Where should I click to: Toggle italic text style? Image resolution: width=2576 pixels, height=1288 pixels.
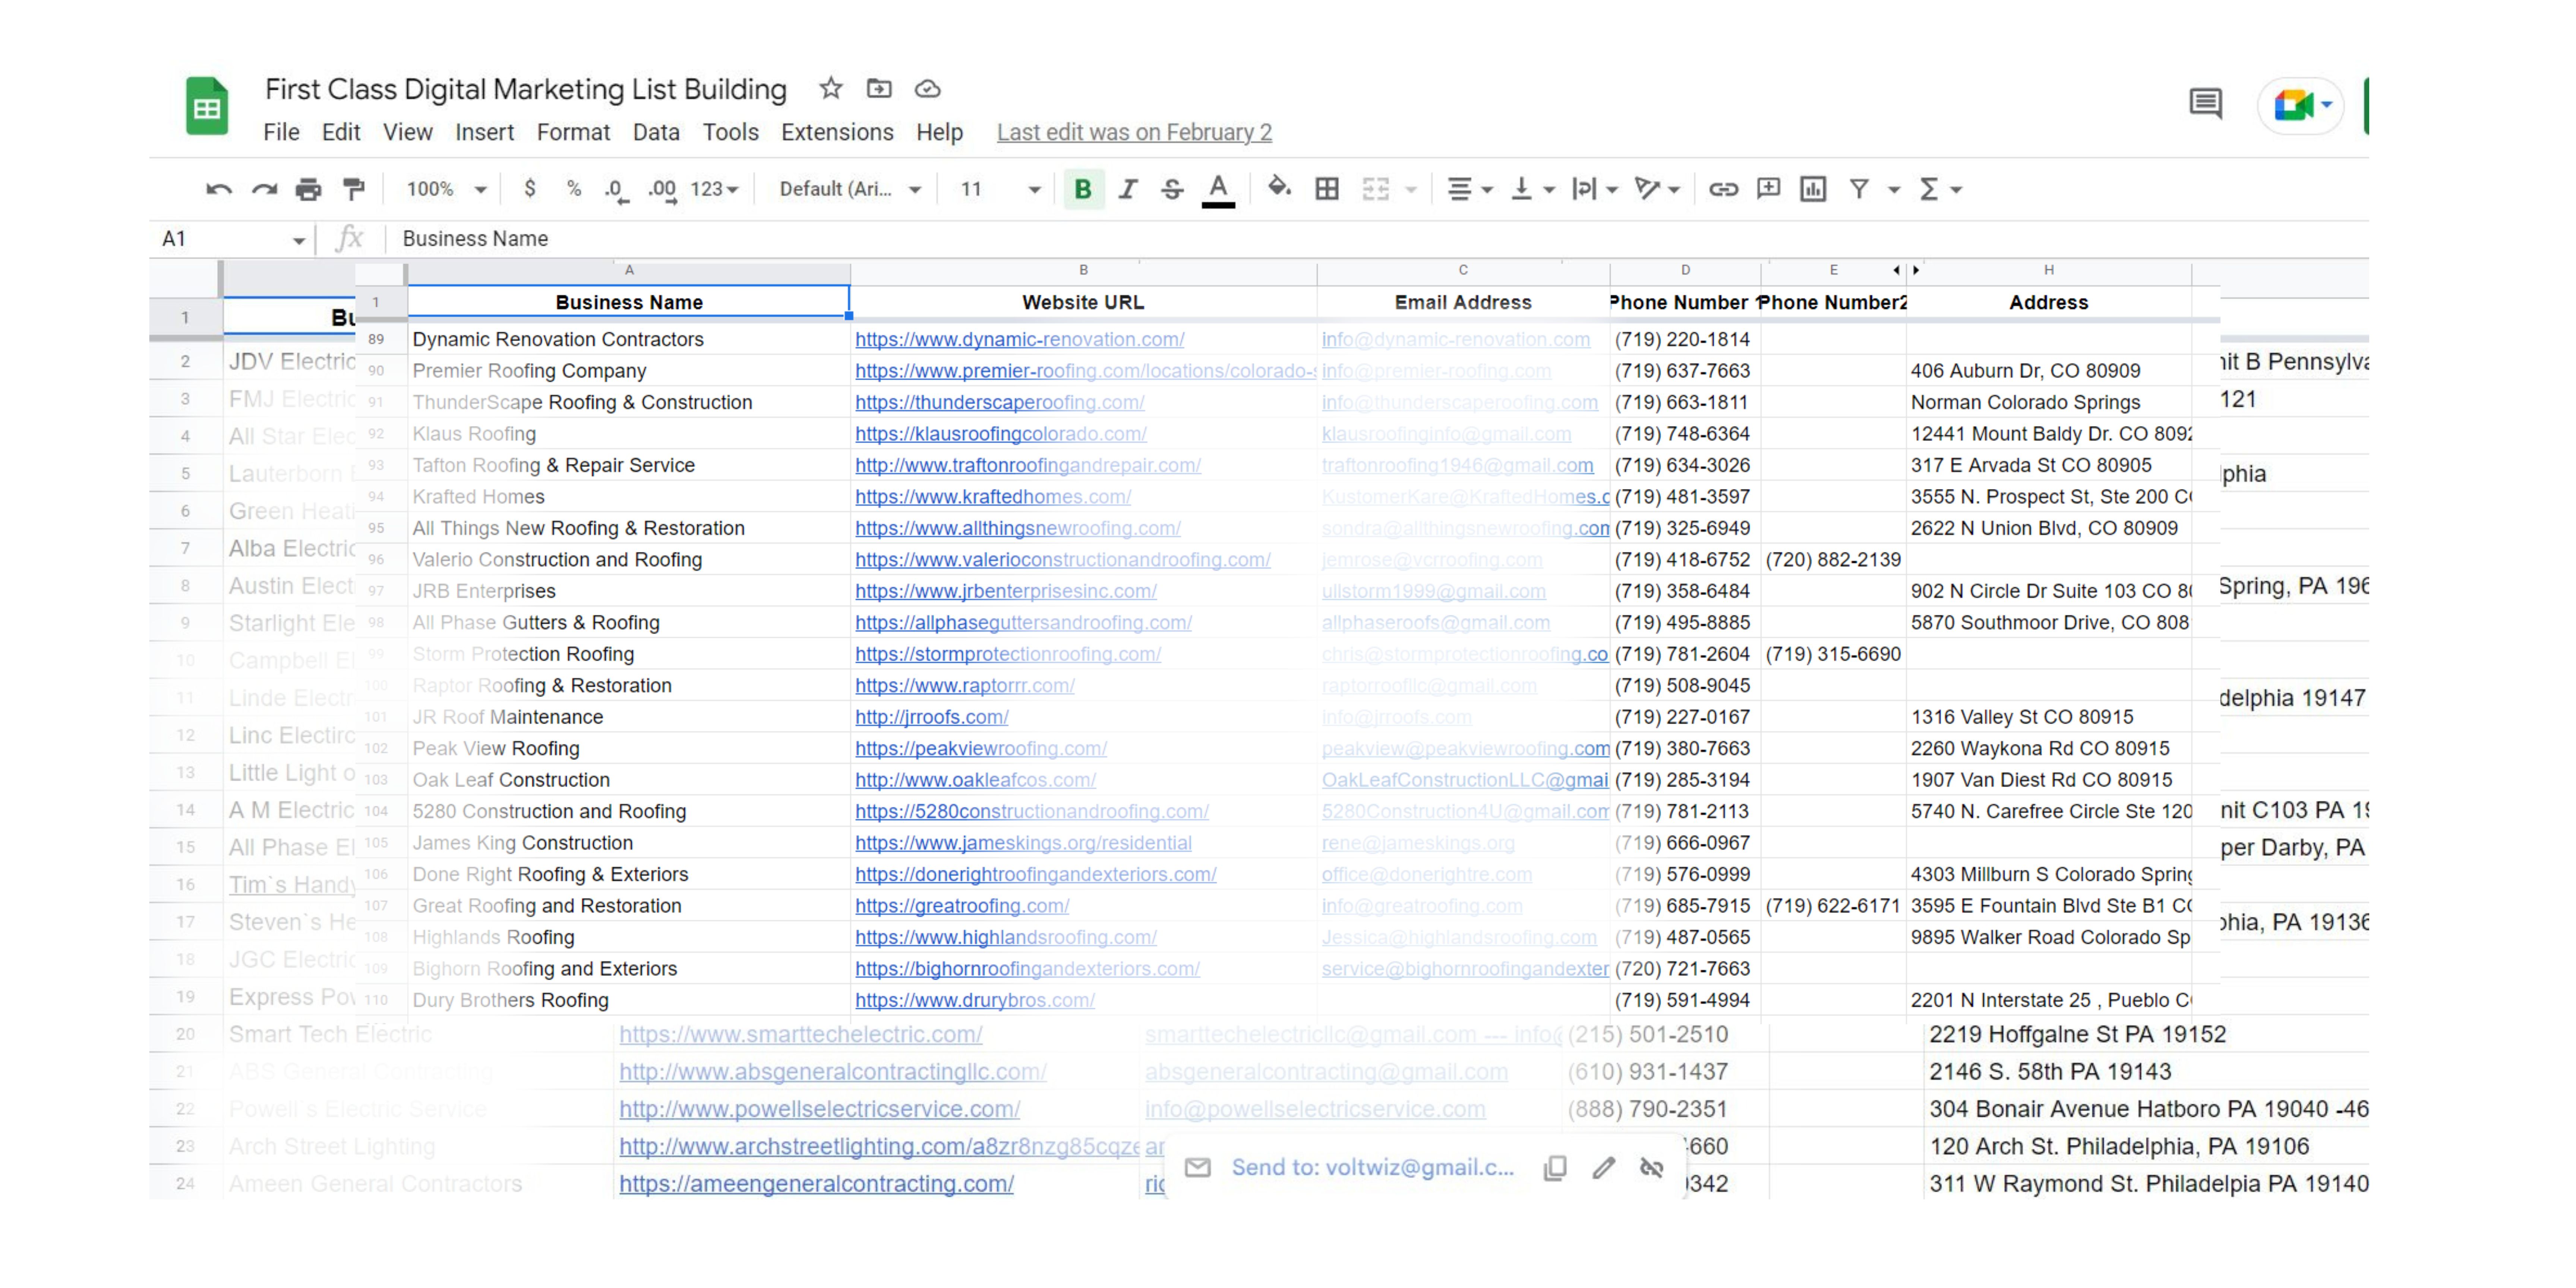(1128, 189)
